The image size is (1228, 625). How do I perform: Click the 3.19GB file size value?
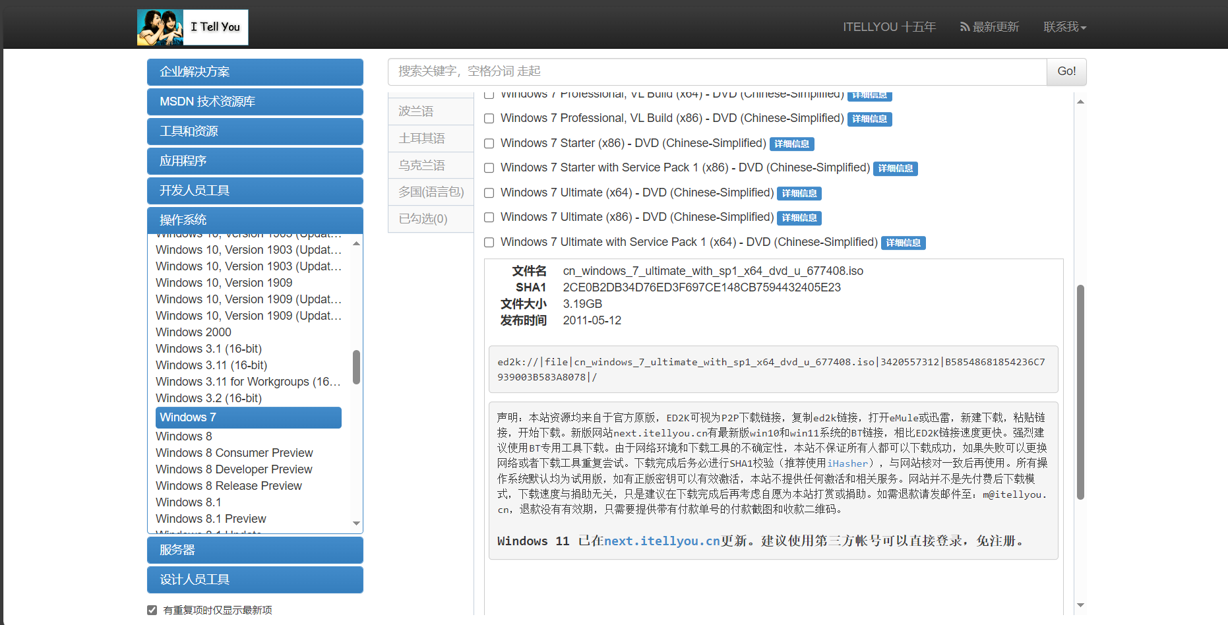pos(582,304)
